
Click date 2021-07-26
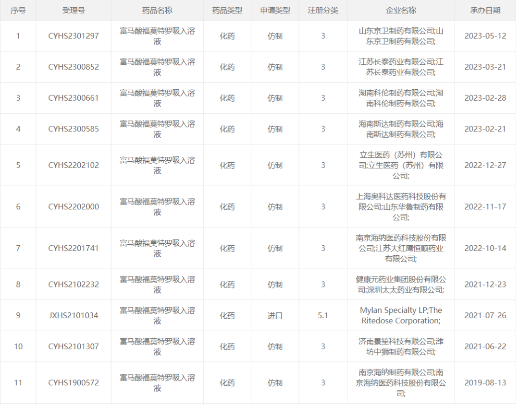[x=485, y=316]
